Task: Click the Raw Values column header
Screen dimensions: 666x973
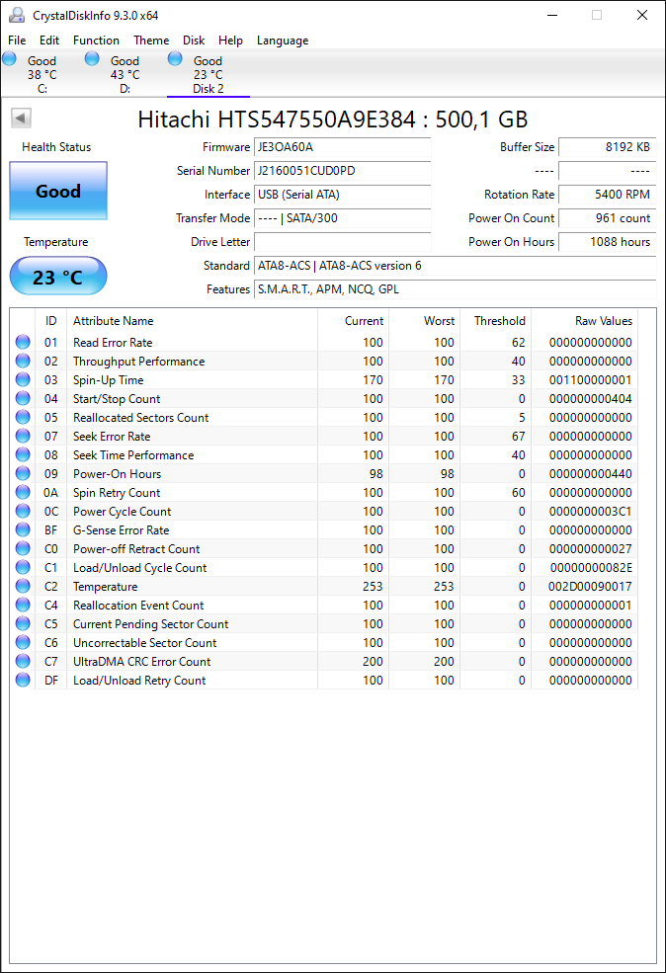Action: tap(585, 321)
